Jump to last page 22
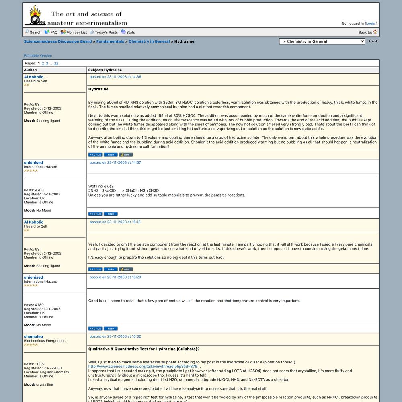This screenshot has height=402, width=402. tap(56, 63)
